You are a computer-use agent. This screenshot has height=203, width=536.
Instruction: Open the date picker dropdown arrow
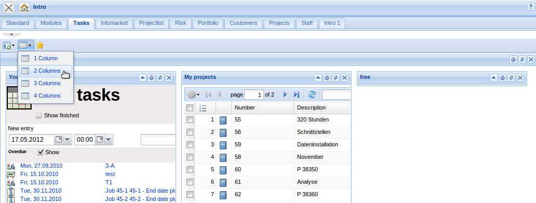pos(67,140)
